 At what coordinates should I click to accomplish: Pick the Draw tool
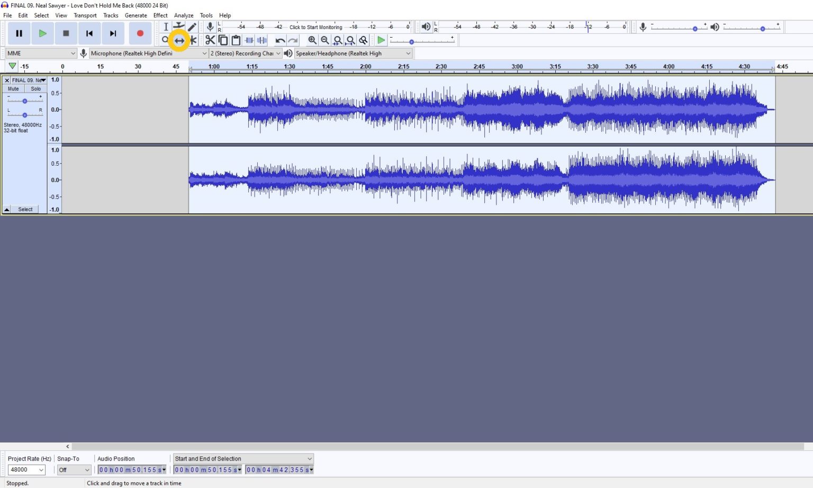click(192, 26)
